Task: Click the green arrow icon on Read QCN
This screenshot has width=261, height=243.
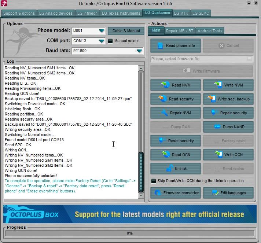Action: pos(165,154)
